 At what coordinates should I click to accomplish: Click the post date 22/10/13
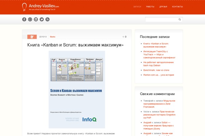[43, 37]
